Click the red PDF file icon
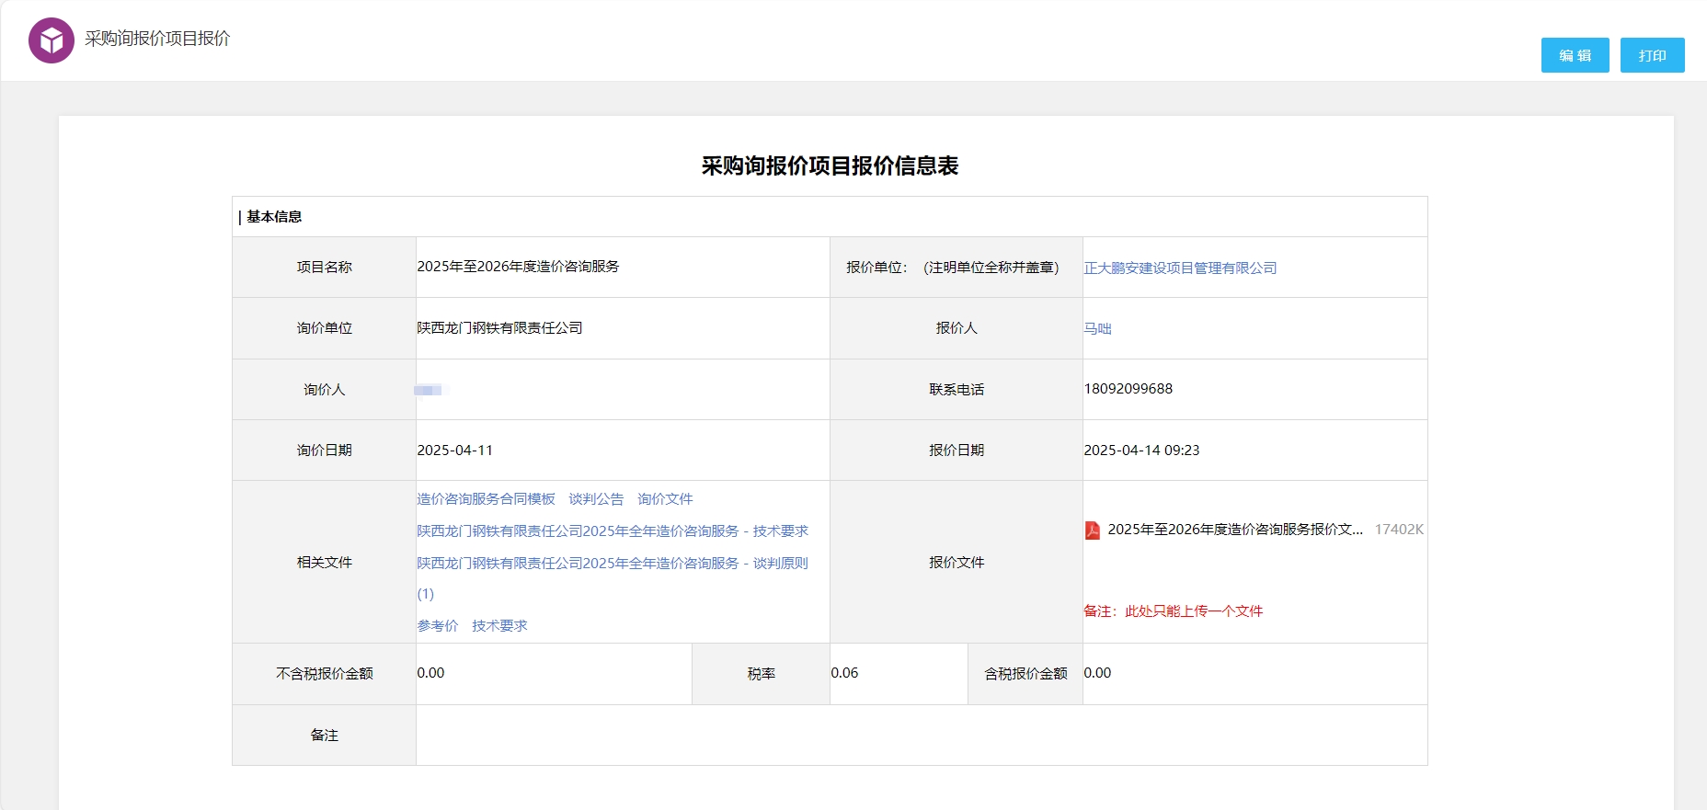The image size is (1707, 810). point(1092,530)
